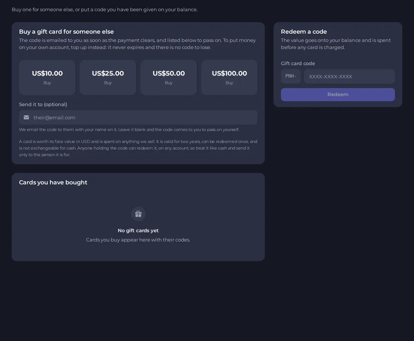Viewport: 414px width, 341px height.
Task: Click 'Cards you buy appear here' text
Action: click(138, 240)
